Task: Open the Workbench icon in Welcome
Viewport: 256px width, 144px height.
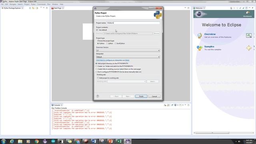Action: (x=248, y=14)
